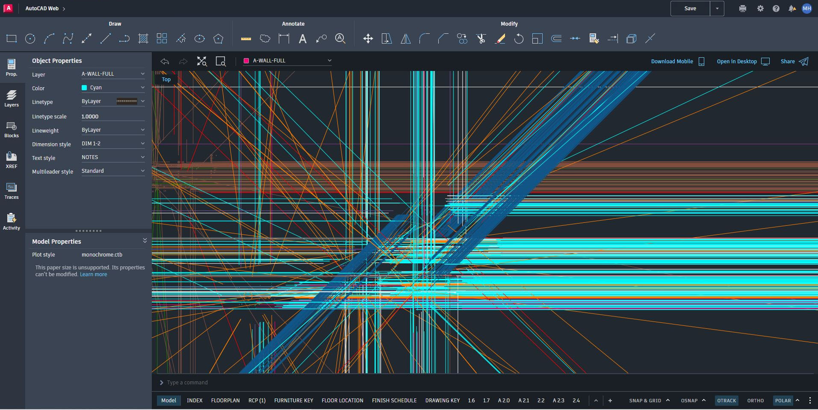Select the Circle draw tool

coord(30,38)
